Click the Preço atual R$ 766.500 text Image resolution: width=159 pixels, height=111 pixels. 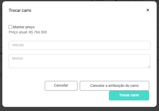(x=28, y=32)
